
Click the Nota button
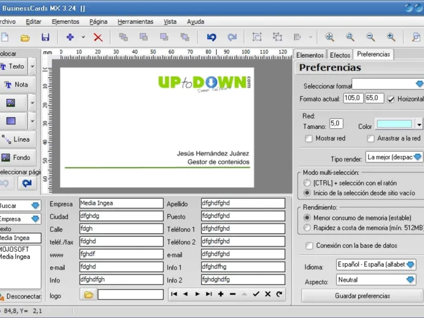17,85
